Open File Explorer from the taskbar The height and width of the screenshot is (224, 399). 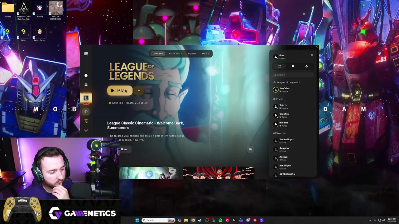point(186,220)
